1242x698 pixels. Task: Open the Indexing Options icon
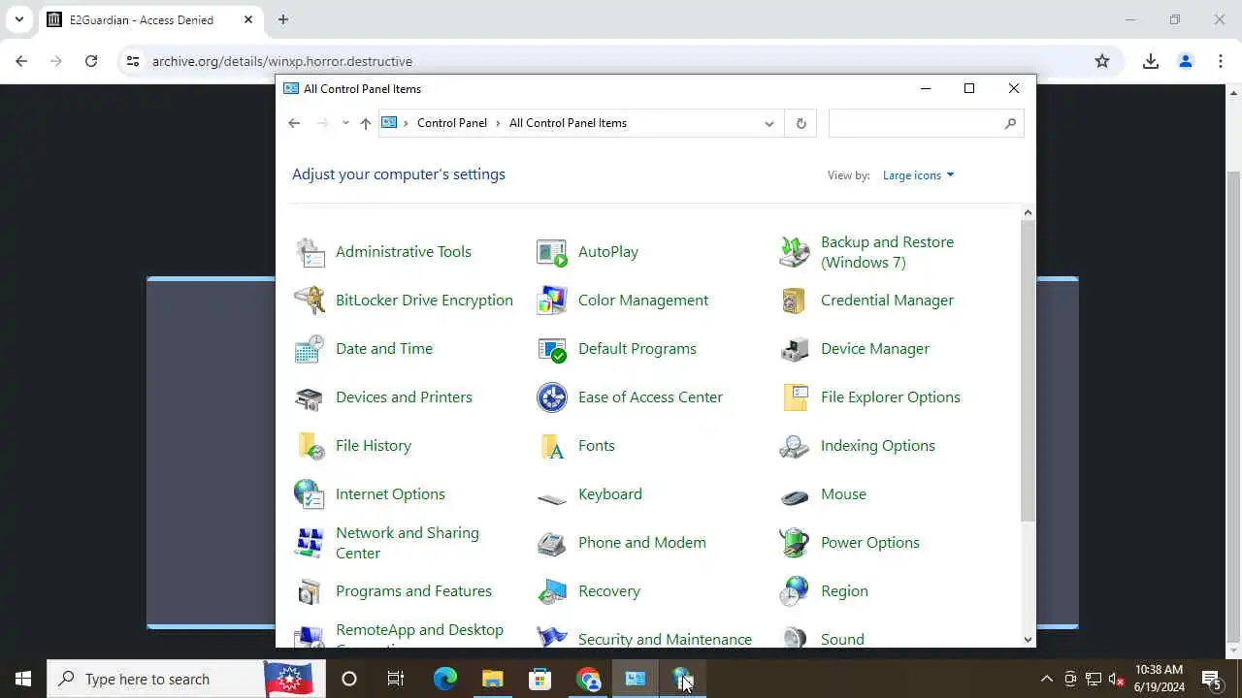pos(795,446)
